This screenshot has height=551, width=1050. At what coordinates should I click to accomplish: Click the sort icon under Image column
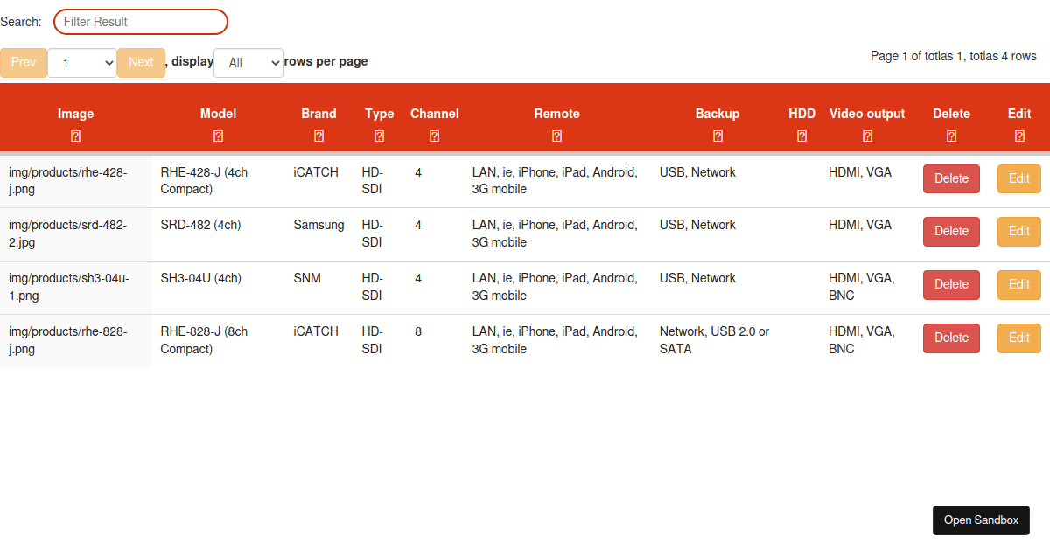point(76,136)
